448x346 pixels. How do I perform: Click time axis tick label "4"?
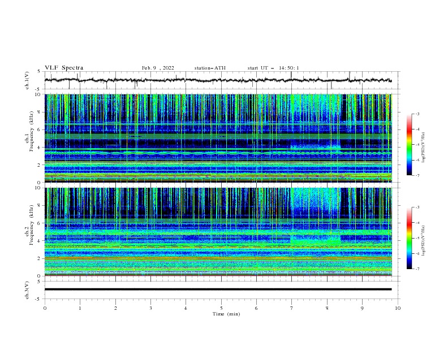tap(186, 308)
